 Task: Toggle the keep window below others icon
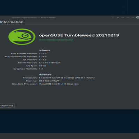click(x=118, y=17)
